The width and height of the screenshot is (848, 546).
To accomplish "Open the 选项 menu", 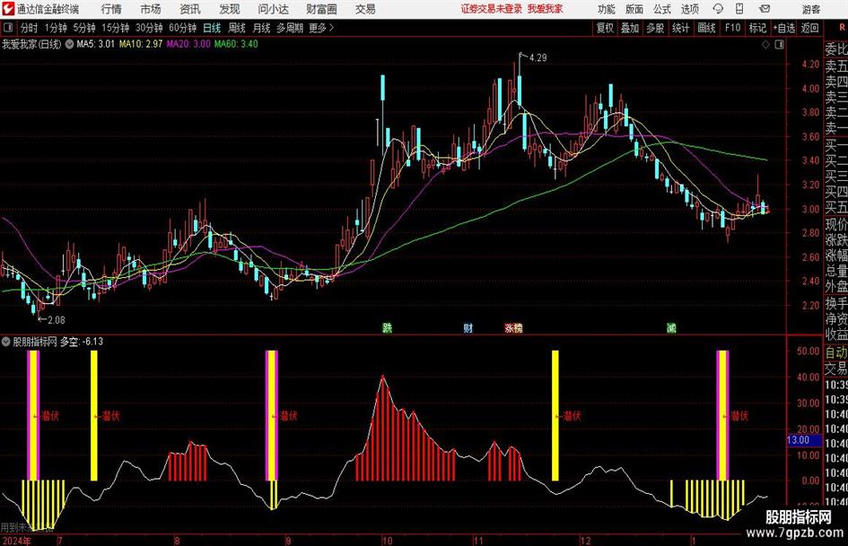I will coord(689,9).
